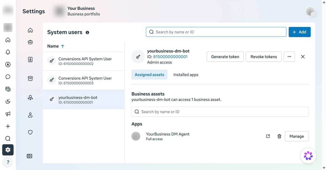326x170 pixels.
Task: Open the compass navigation icon
Action: pyautogui.click(x=8, y=65)
